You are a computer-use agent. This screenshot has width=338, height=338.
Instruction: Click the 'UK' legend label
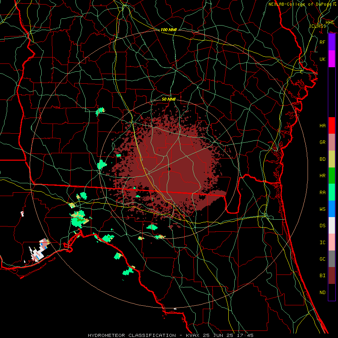click(322, 59)
